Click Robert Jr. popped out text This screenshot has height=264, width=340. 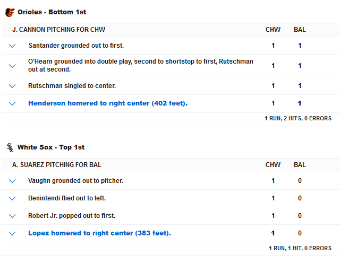click(x=72, y=216)
